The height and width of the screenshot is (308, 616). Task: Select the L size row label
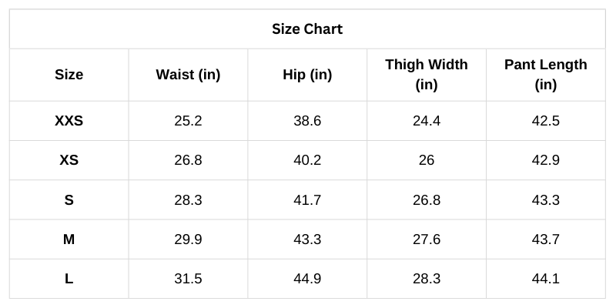point(69,279)
